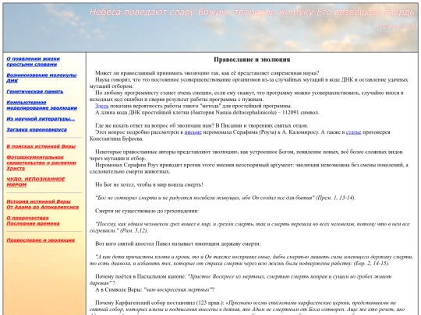Click the line 'Вот кого святой апостол Павел называет'
The image size is (421, 315).
tap(178, 243)
